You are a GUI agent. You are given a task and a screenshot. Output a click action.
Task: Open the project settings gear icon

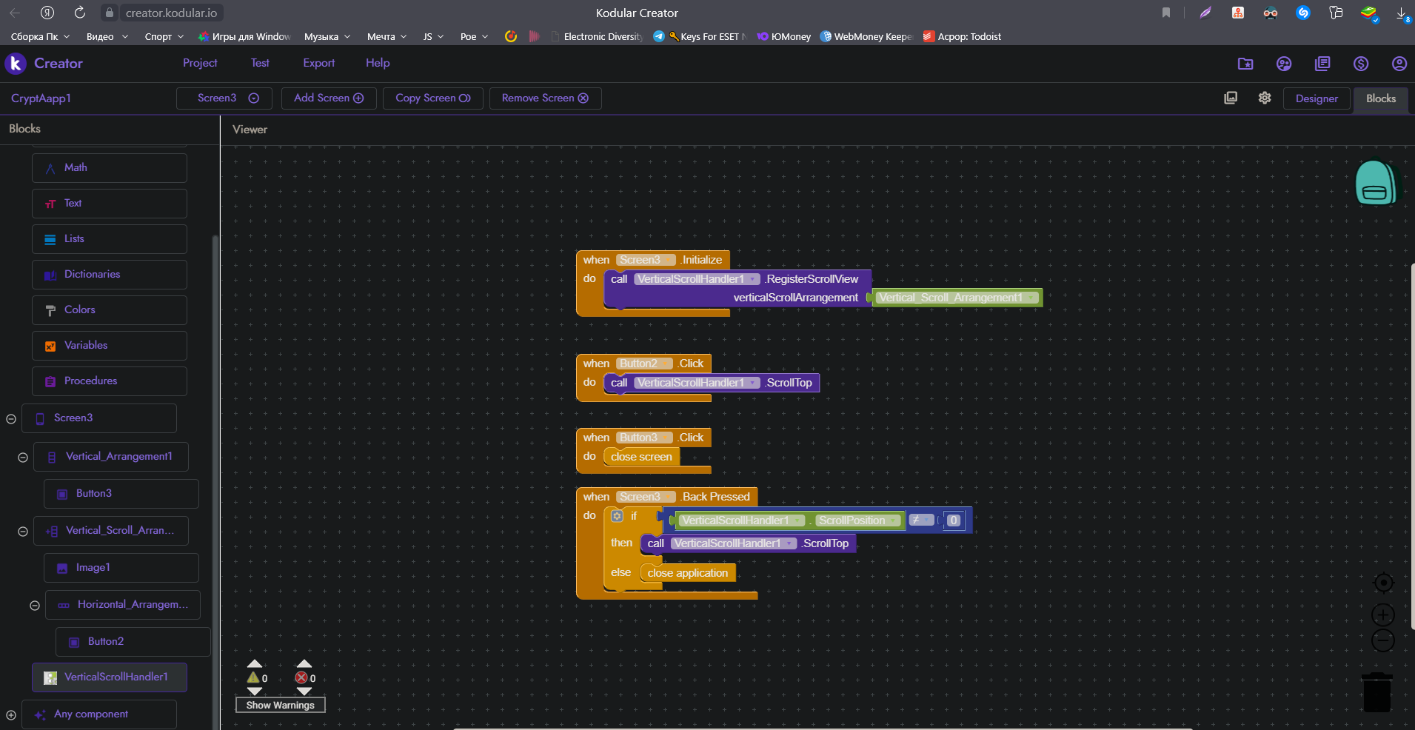(1265, 98)
